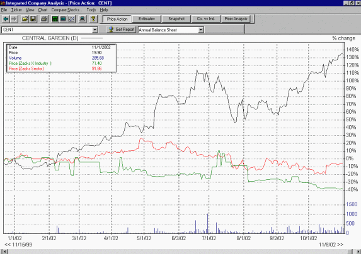The width and height of the screenshot is (361, 254).
Task: Click the '% change' axis label
Action: tap(343, 38)
